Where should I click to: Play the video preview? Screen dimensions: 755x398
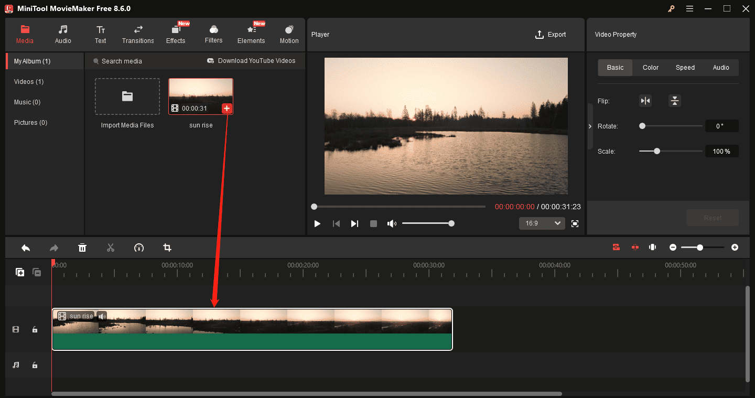click(317, 223)
